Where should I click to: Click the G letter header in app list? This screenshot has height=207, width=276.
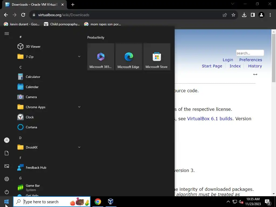20,178
